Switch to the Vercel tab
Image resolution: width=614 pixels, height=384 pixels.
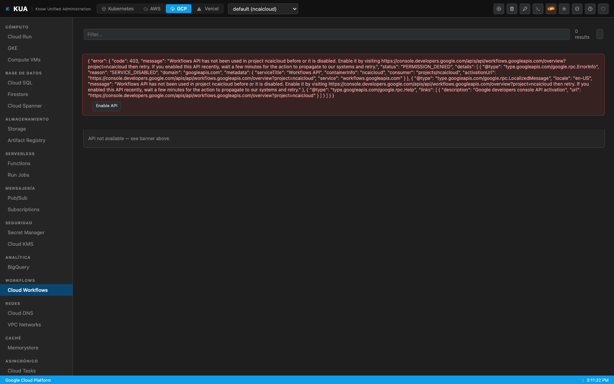click(208, 9)
